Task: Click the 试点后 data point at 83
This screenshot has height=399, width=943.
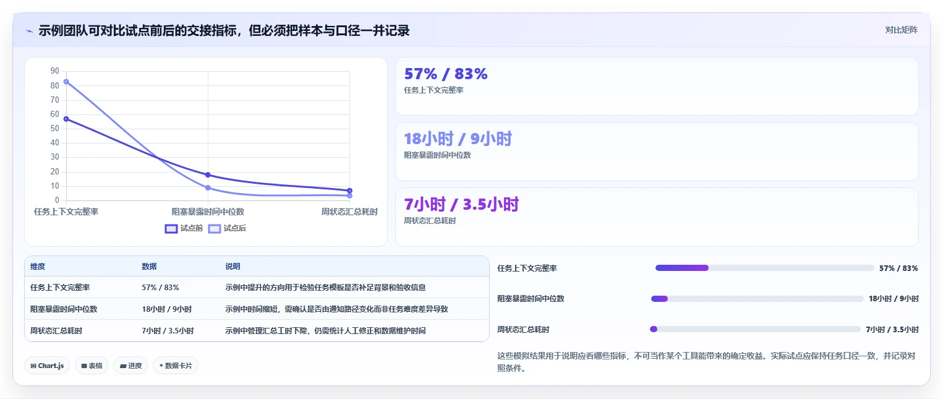Action: coord(66,82)
